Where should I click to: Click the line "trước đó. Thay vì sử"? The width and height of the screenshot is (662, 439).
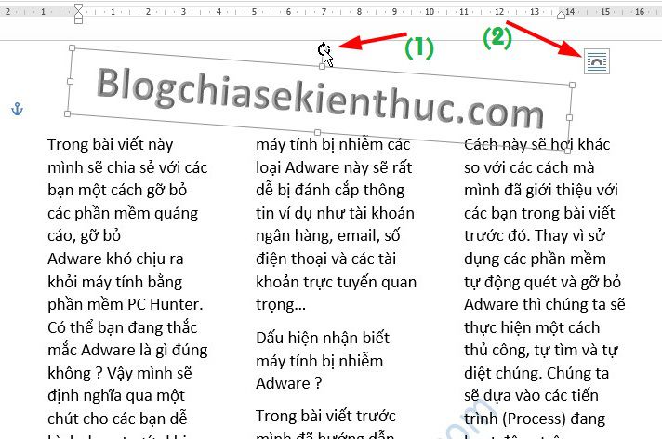point(535,235)
